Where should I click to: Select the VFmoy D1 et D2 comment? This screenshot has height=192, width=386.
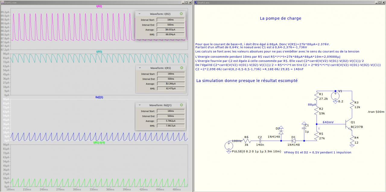click(318, 152)
